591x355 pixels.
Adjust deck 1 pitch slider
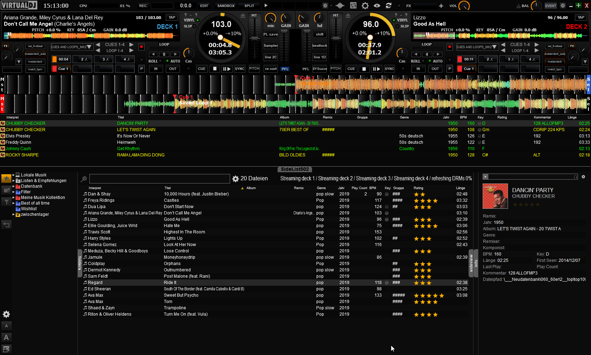(254, 38)
